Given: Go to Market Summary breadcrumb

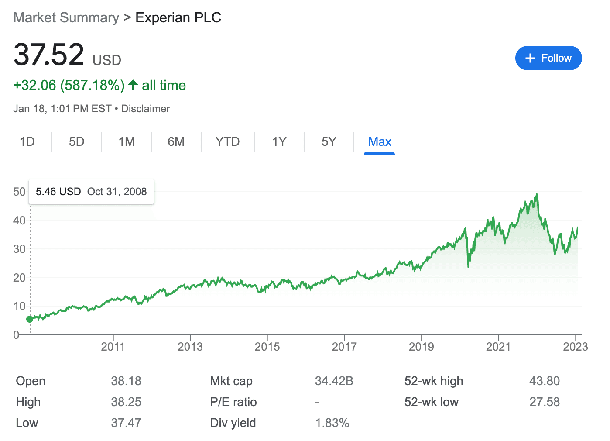Looking at the screenshot, I should tap(66, 17).
